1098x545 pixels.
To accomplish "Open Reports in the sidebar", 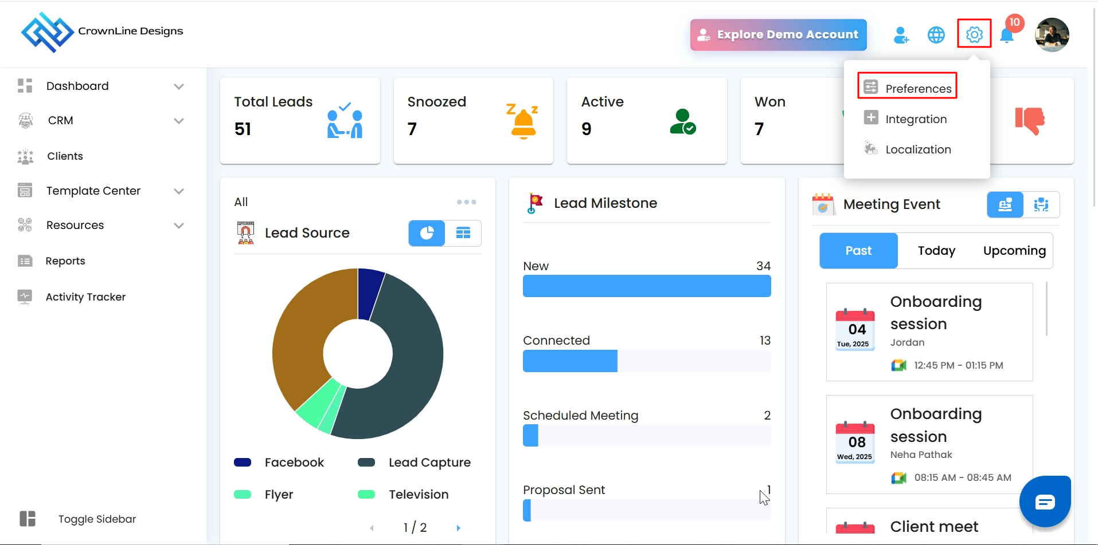I will pyautogui.click(x=65, y=261).
